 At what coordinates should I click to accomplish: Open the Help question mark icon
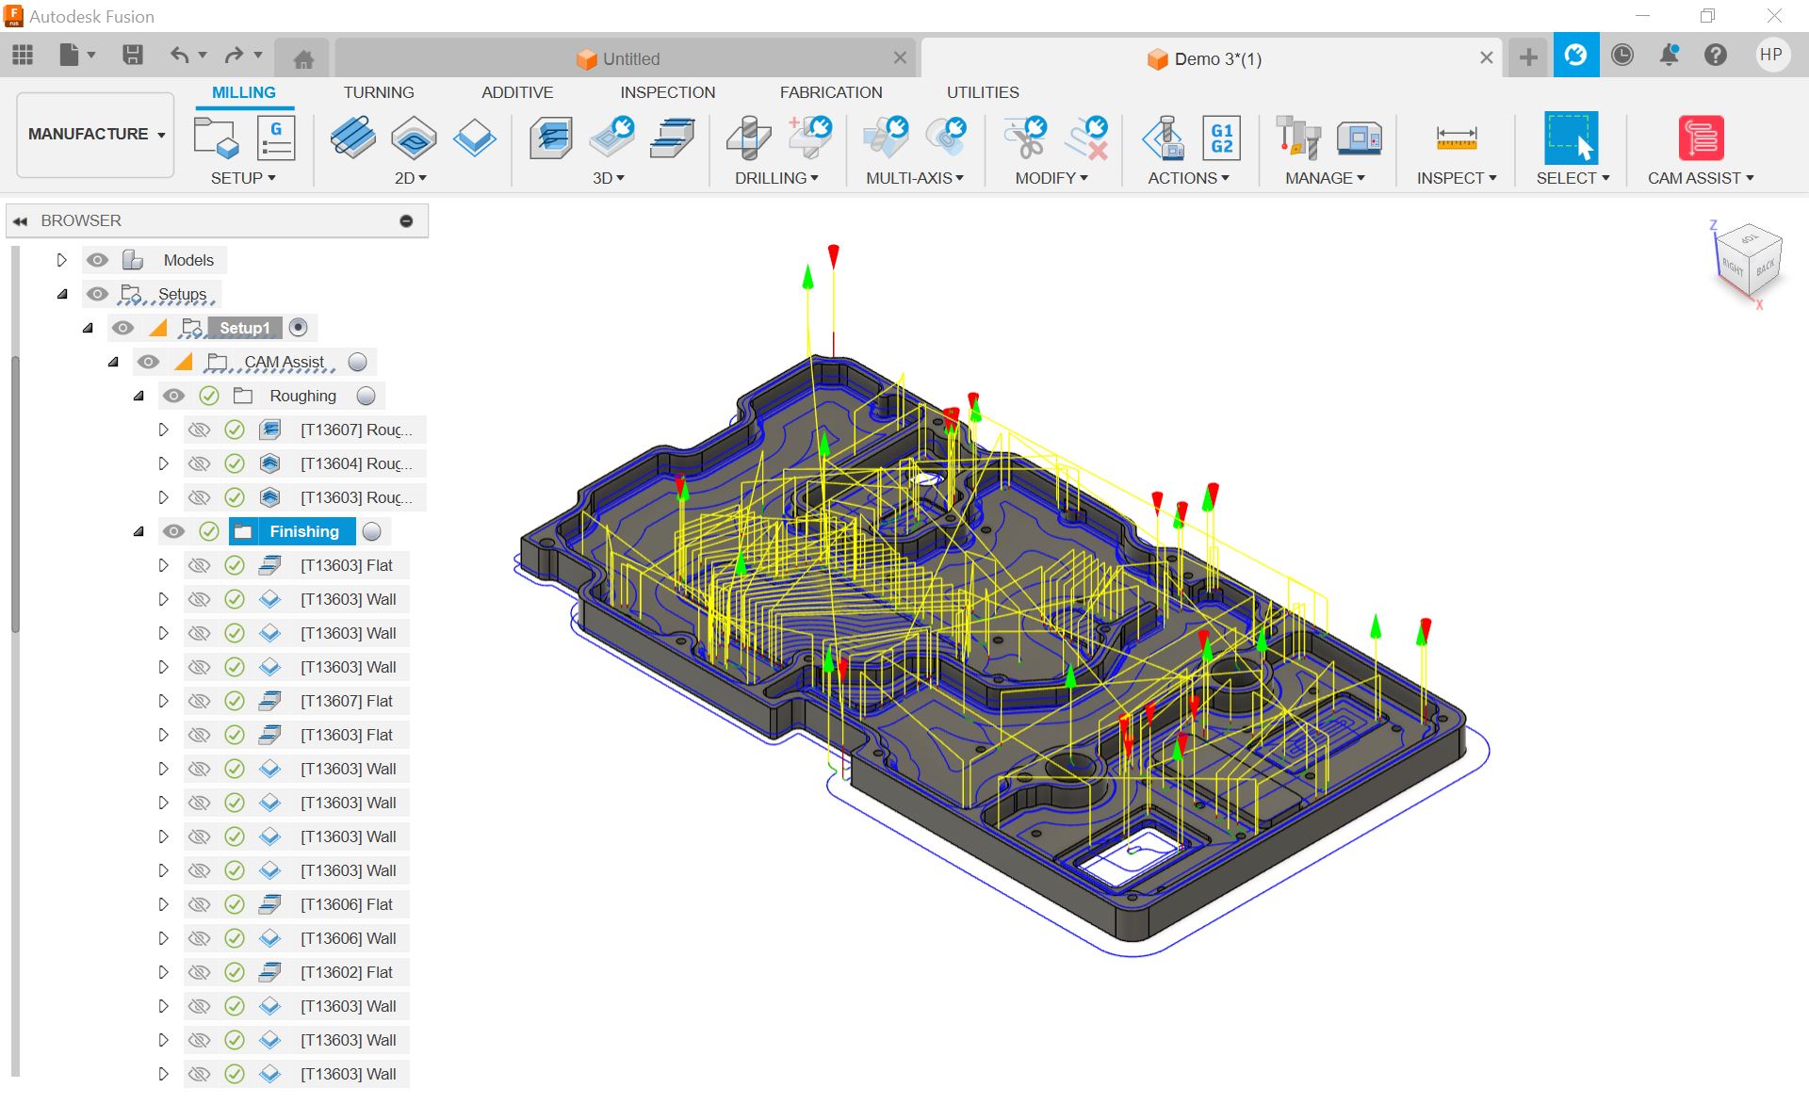pyautogui.click(x=1715, y=56)
